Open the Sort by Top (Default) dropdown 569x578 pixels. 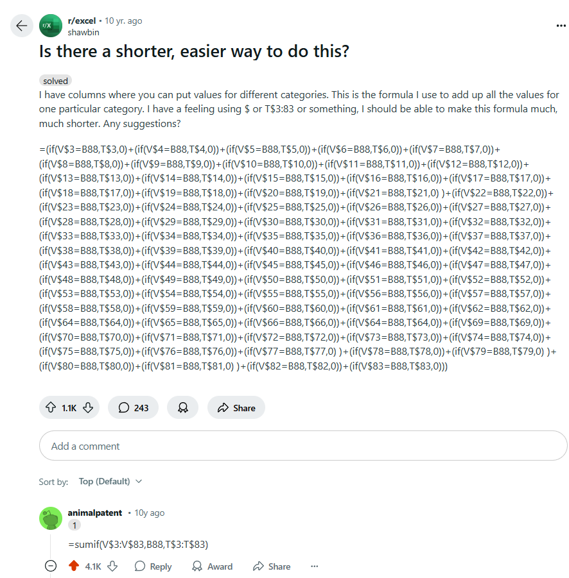[x=110, y=481]
